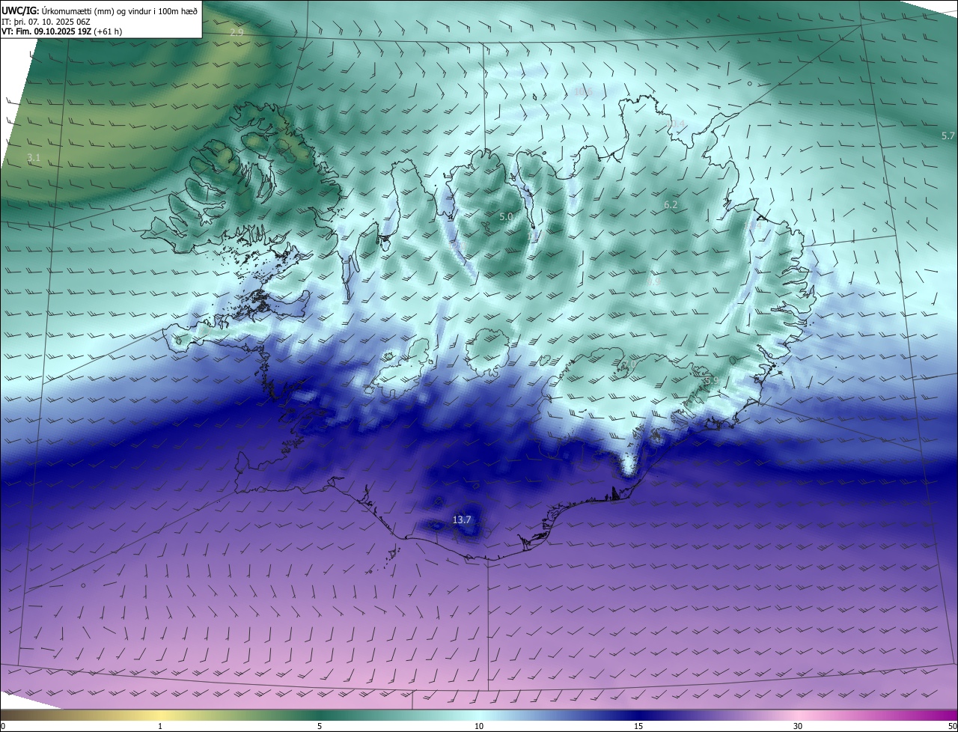Viewport: 958px width, 732px height.
Task: Click the color scale tick label "1"
Action: click(x=160, y=726)
